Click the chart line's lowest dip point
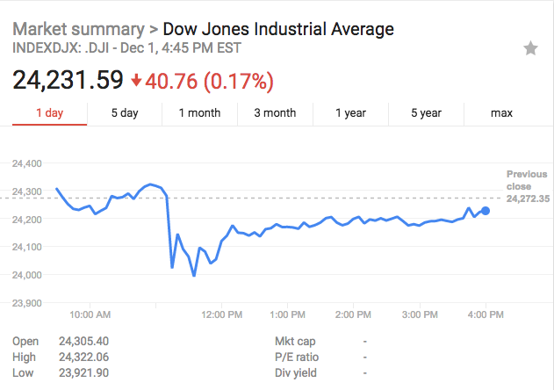 click(x=194, y=276)
